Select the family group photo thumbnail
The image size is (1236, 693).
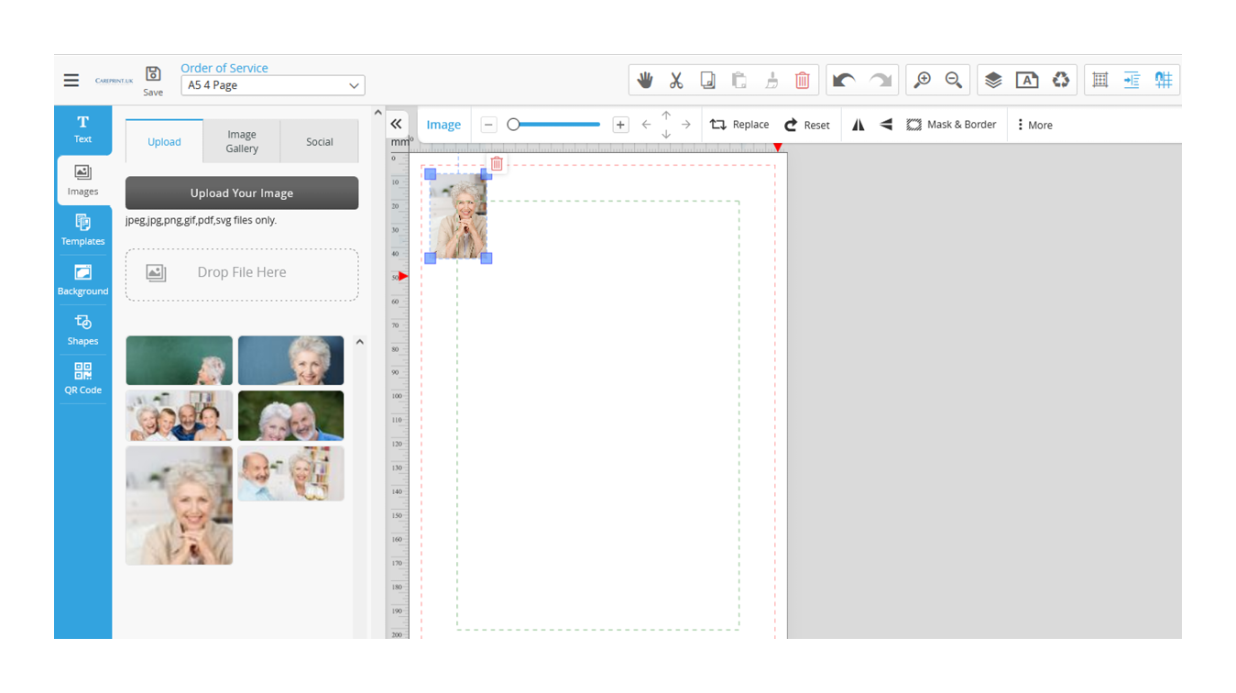[179, 416]
